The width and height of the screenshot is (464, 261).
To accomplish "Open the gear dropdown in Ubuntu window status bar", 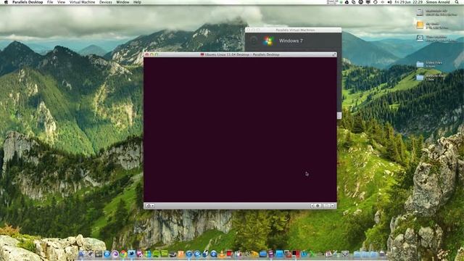I will pyautogui.click(x=150, y=206).
